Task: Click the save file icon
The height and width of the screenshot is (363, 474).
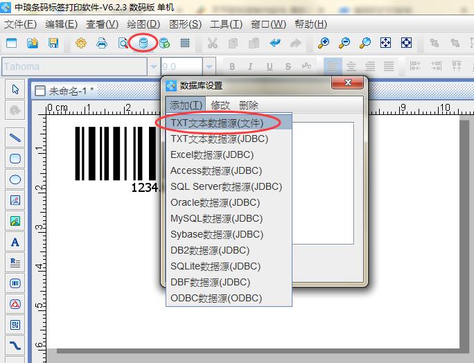Action: coord(53,43)
